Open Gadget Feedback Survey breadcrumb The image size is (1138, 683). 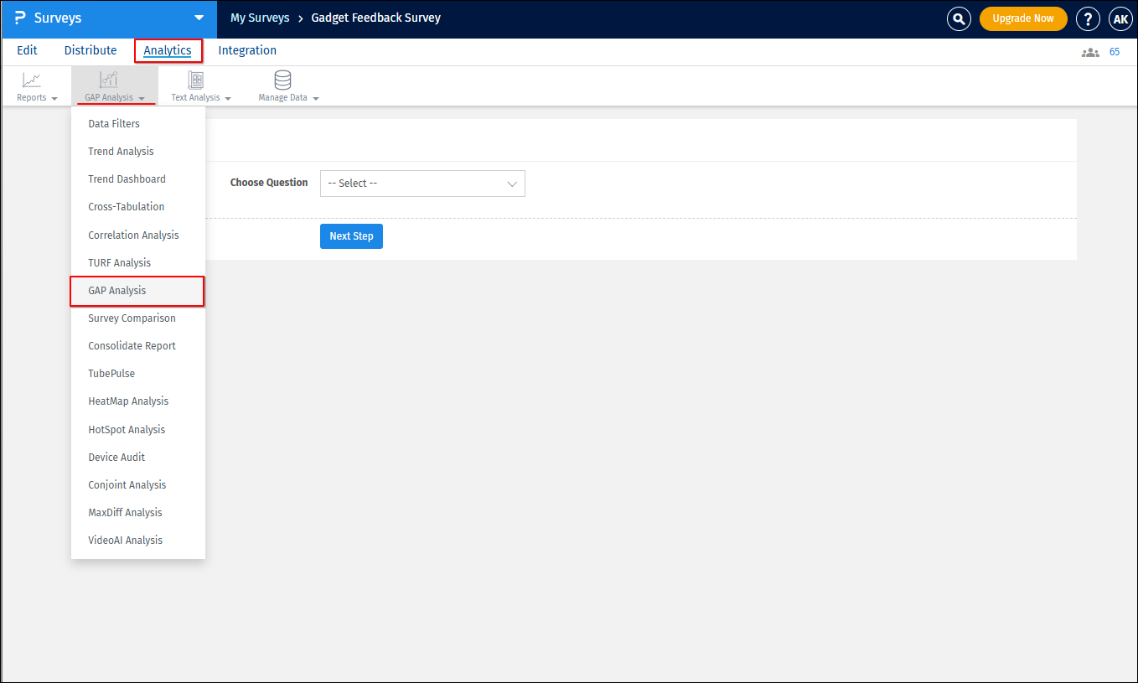tap(376, 18)
